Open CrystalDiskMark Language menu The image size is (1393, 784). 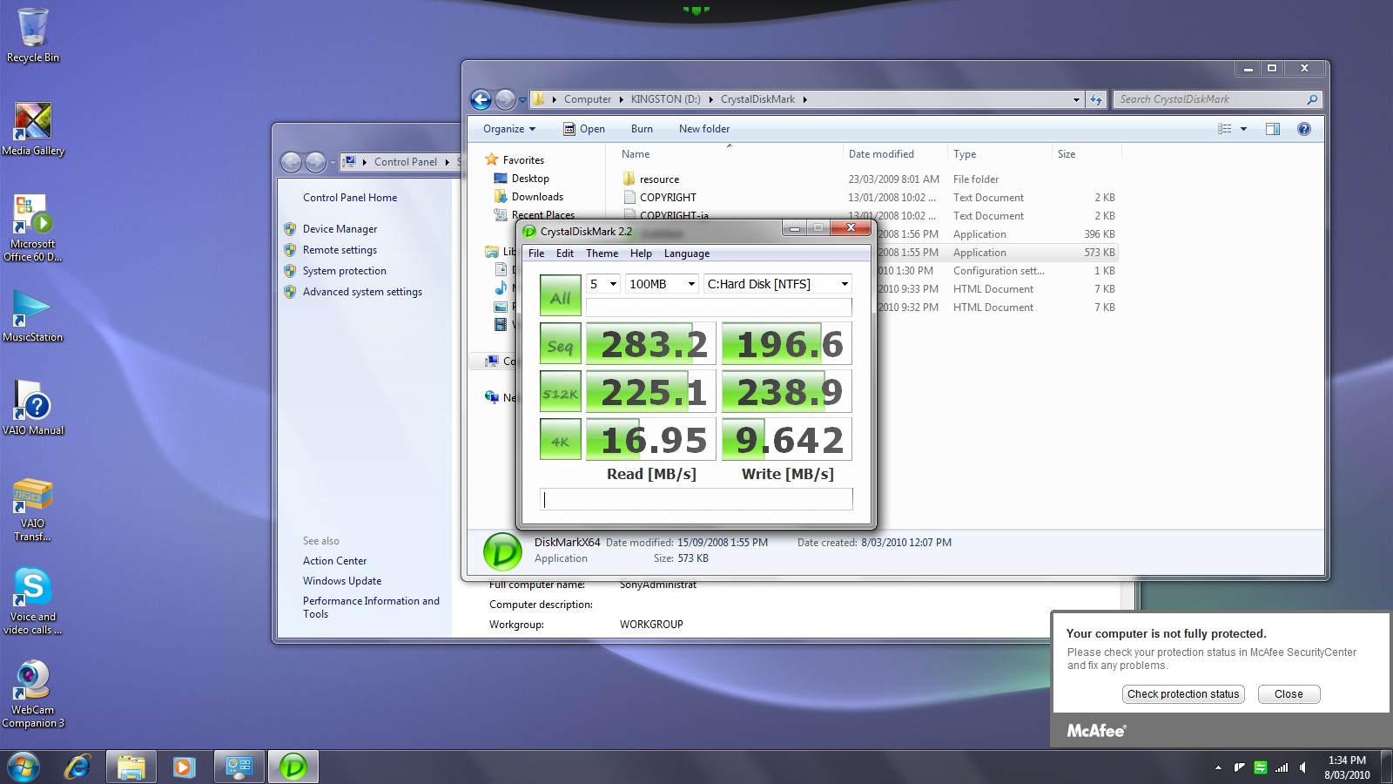click(687, 253)
